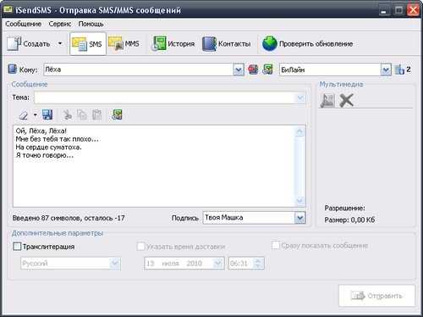Open the История history view
The width and height of the screenshot is (423, 317).
click(173, 44)
